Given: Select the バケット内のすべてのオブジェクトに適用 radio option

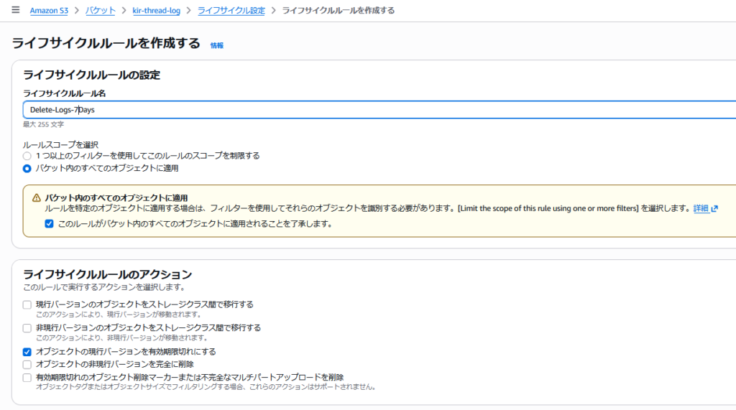Looking at the screenshot, I should tap(27, 169).
